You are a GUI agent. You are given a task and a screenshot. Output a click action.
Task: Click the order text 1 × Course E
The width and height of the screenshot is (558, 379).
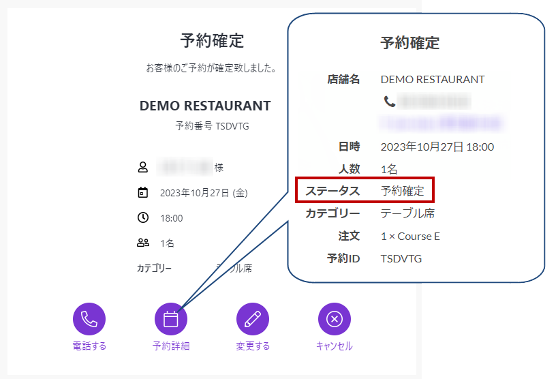coord(410,236)
